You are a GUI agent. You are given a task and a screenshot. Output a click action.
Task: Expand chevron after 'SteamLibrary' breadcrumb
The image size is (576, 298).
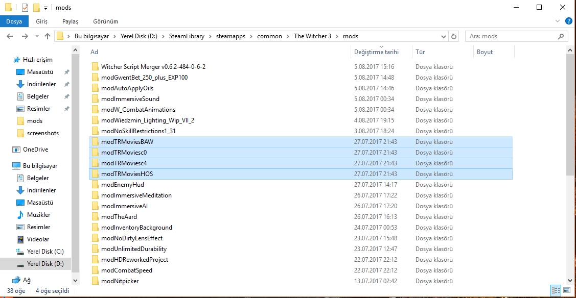pyautogui.click(x=211, y=36)
